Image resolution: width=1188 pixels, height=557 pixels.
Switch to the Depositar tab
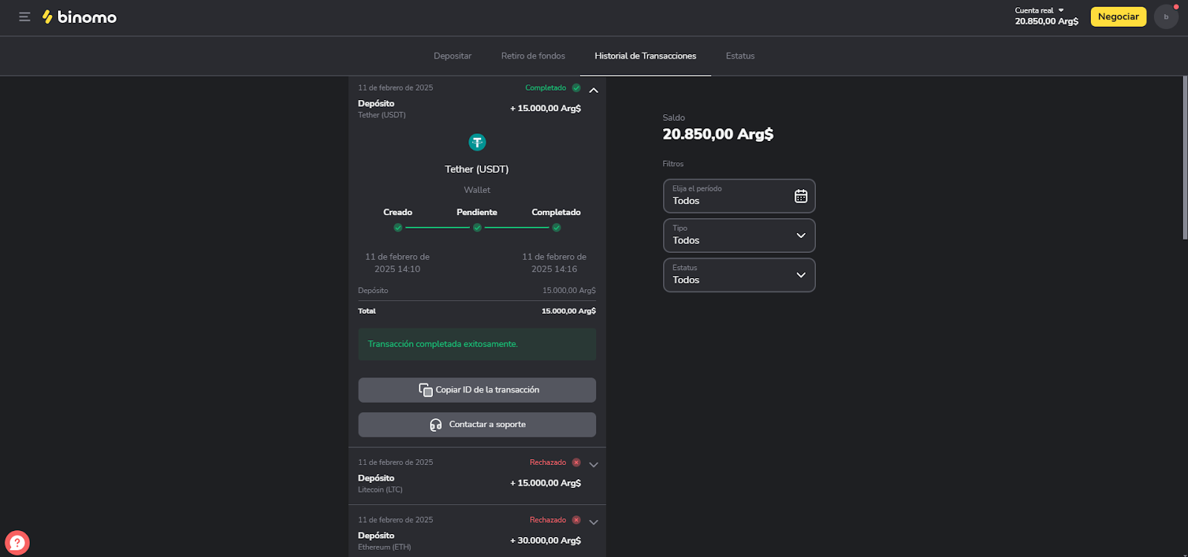[x=452, y=56]
